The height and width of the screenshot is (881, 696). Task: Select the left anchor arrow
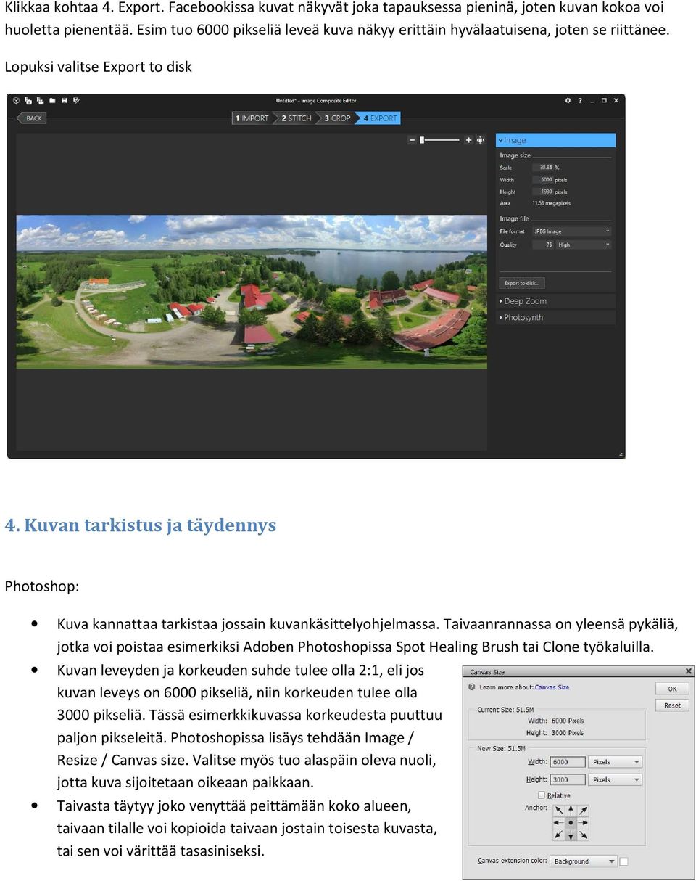click(x=559, y=823)
